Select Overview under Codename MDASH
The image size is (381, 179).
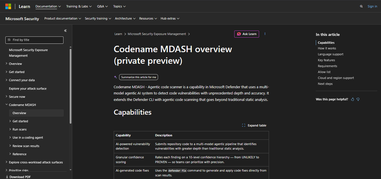[37, 113]
